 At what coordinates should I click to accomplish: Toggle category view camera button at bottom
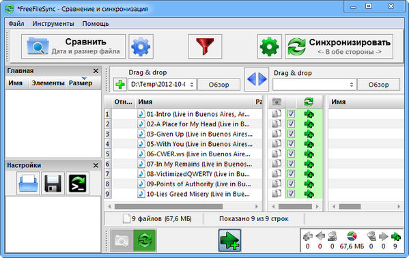[122, 240]
